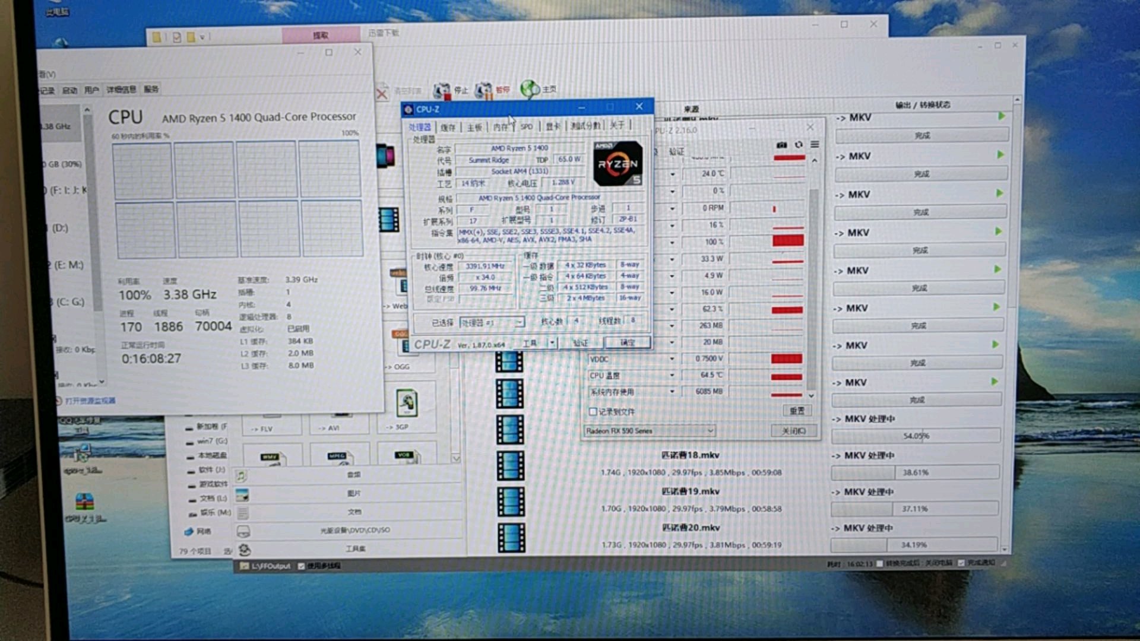Switch to CPU-Z About (关于) tab

tap(617, 125)
